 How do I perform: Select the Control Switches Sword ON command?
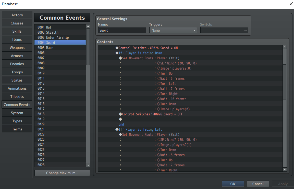(x=146, y=48)
